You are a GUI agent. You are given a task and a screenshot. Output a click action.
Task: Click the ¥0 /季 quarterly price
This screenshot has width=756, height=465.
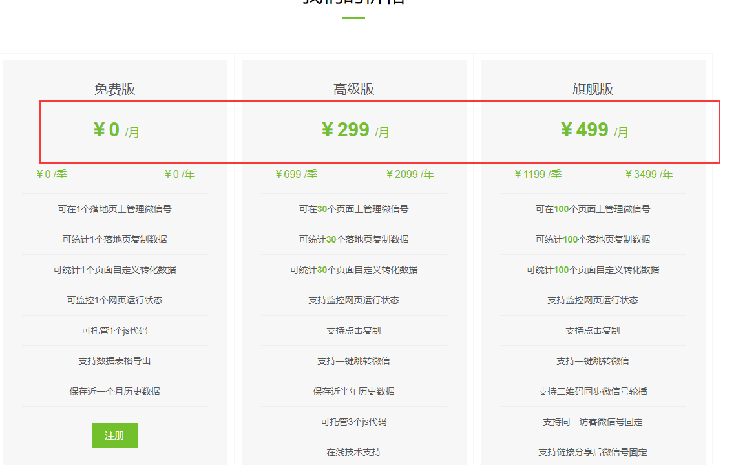(52, 174)
